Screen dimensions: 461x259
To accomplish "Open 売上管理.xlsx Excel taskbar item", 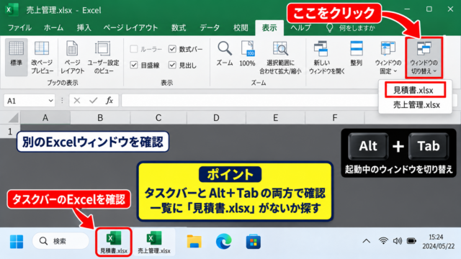I will 154,242.
